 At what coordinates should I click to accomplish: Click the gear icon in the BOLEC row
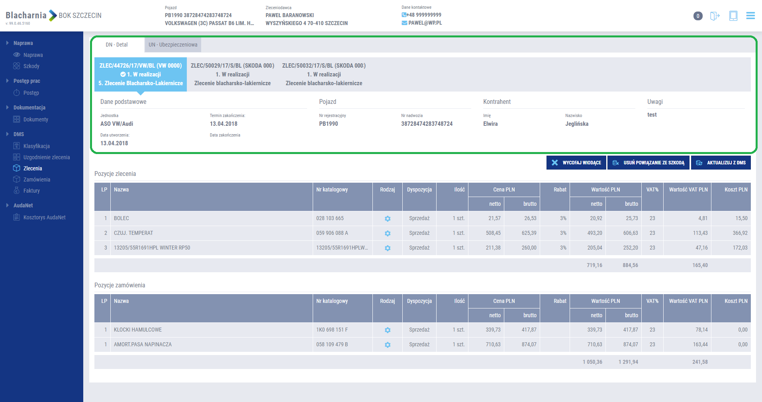click(x=388, y=219)
